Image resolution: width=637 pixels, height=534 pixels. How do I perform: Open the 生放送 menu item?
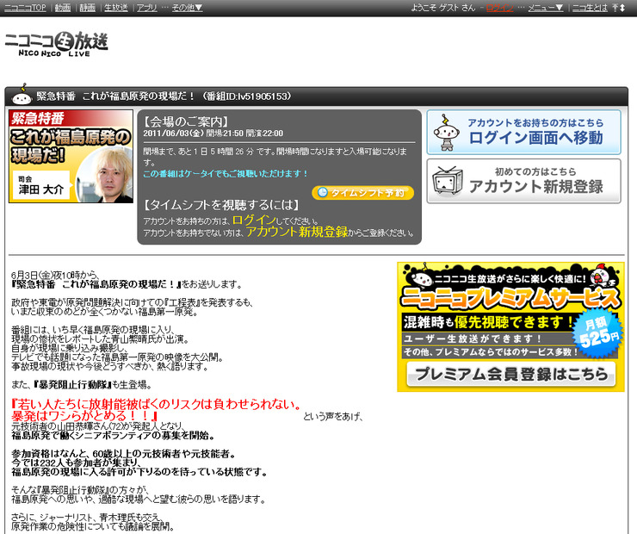[x=116, y=8]
